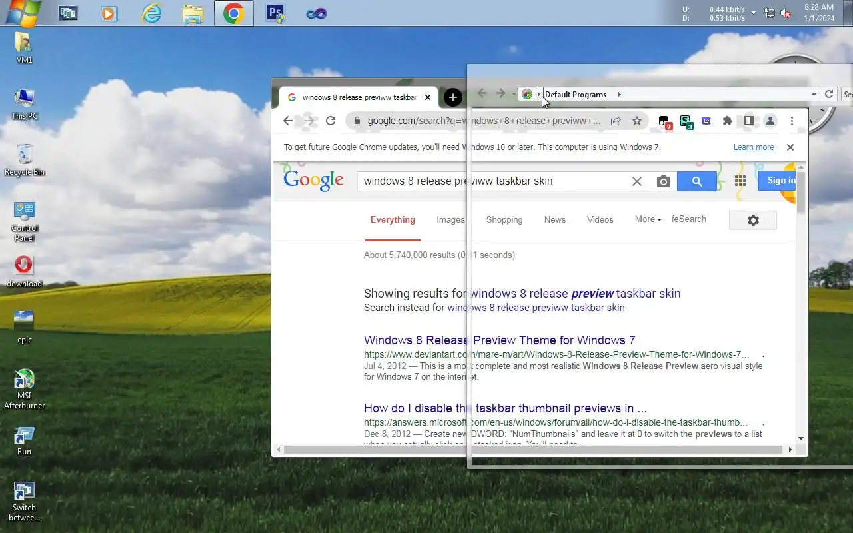
Task: Select MSI Afterburner desktop icon
Action: (25, 390)
